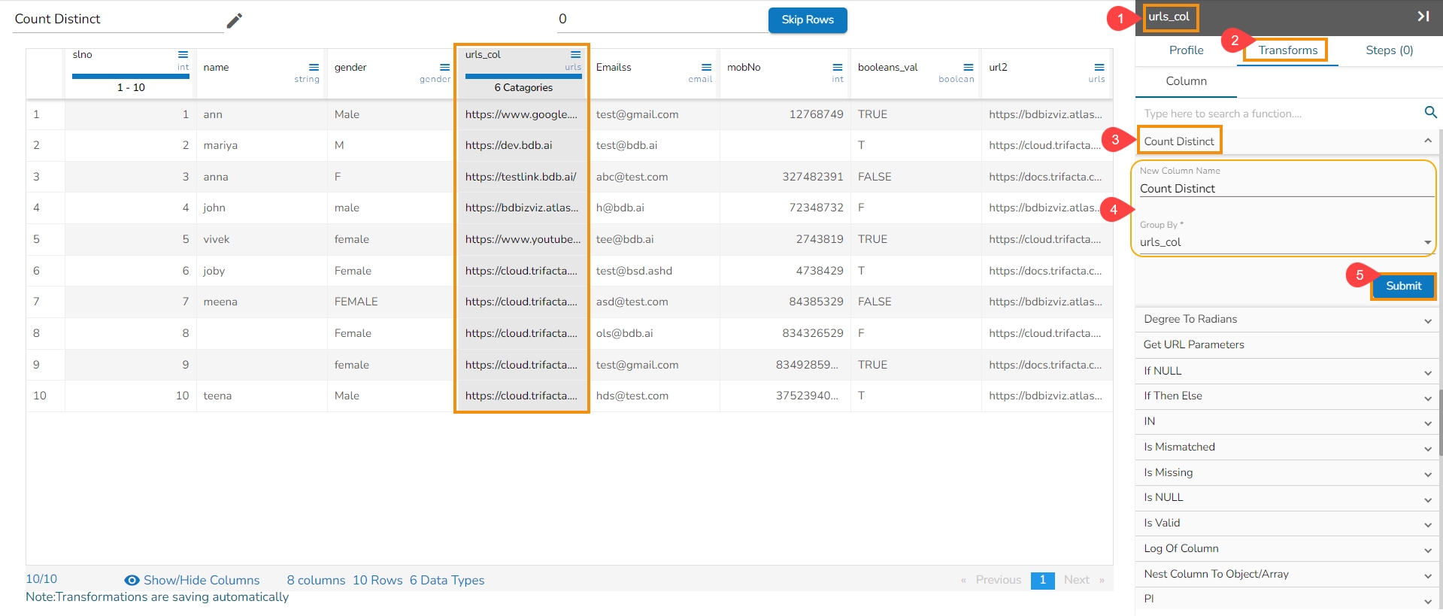1443x616 pixels.
Task: Collapse the Count Distinct function section
Action: 1426,141
